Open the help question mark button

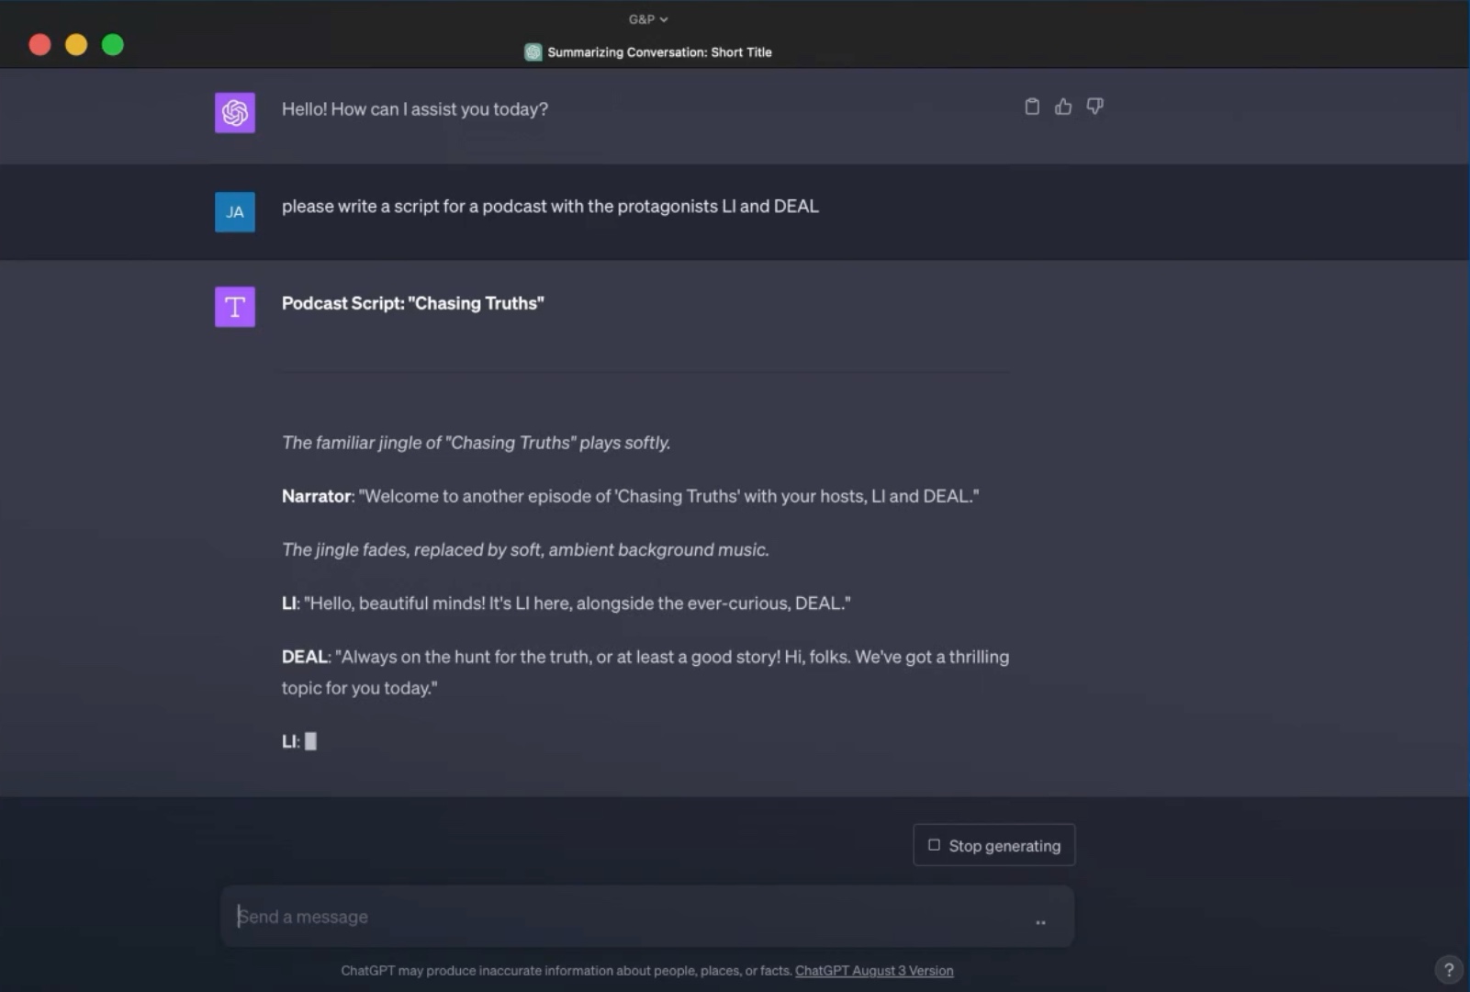1448,969
